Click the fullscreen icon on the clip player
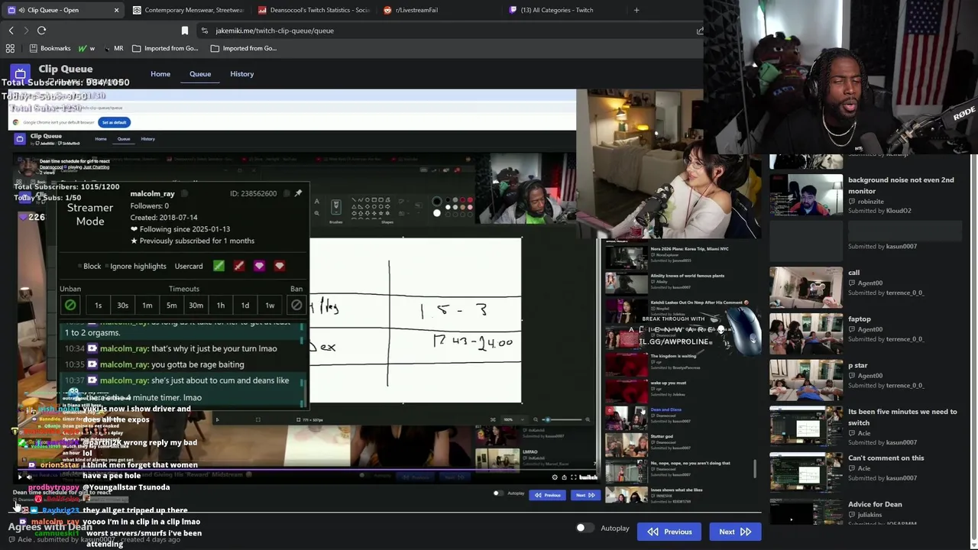 point(574,477)
